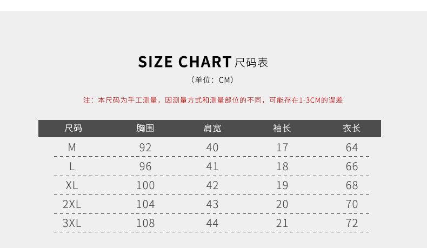This screenshot has height=248, width=427.
Task: Click chest value 92 in M row
Action: (145, 148)
